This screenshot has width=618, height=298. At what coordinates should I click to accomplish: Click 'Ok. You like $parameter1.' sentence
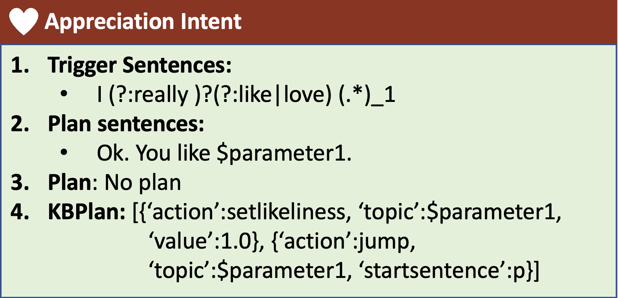coord(224,153)
